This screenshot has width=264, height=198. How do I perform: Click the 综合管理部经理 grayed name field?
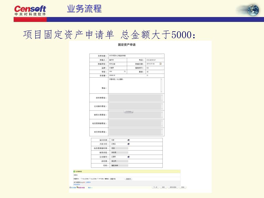click(x=120, y=148)
